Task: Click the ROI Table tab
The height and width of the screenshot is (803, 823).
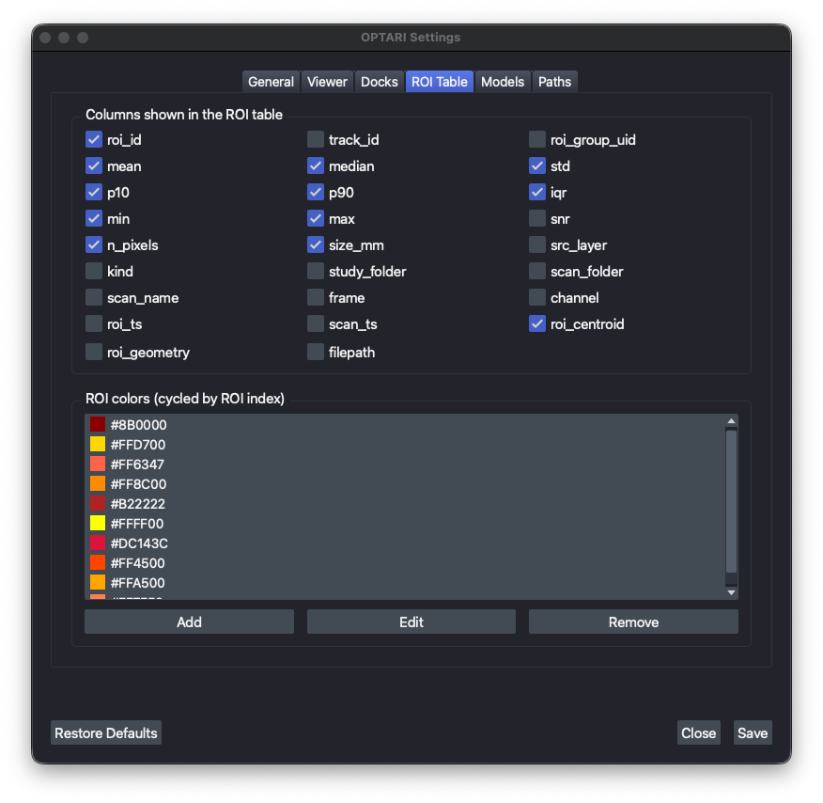Action: 440,82
